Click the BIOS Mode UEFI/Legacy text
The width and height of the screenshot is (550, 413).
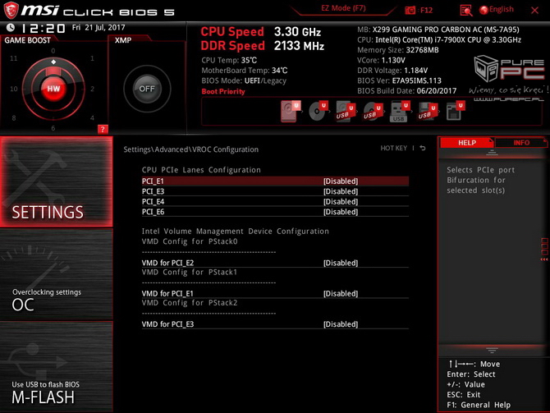coord(244,80)
